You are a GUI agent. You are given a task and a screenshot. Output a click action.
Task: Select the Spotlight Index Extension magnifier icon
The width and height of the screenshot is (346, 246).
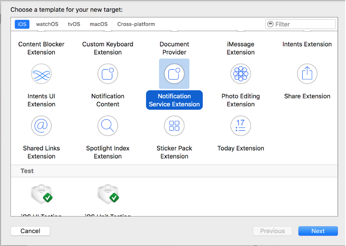pyautogui.click(x=108, y=126)
